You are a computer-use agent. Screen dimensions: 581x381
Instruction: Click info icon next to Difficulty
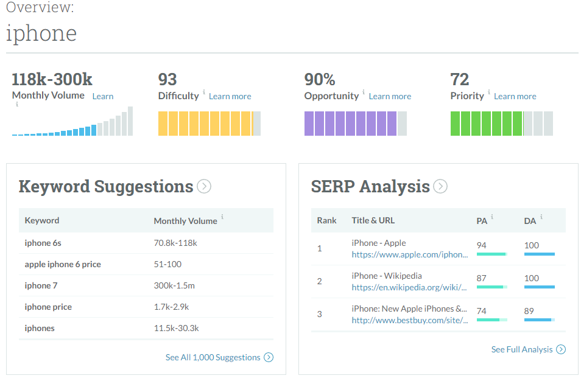point(204,92)
